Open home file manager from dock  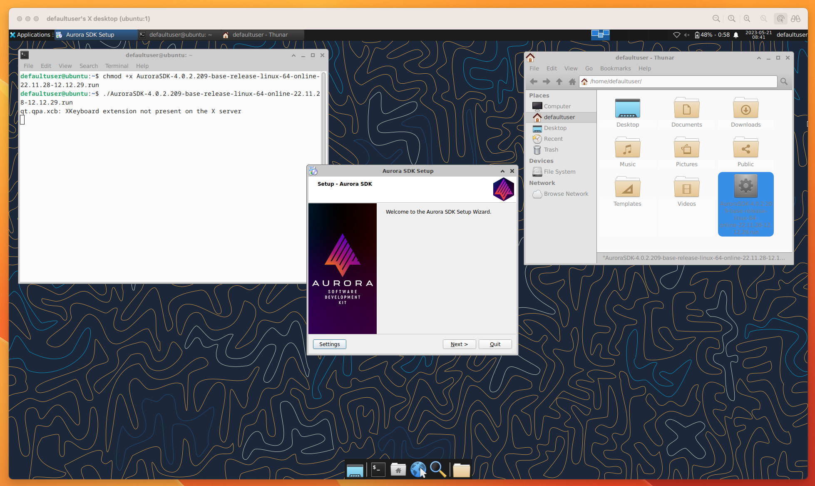(398, 470)
